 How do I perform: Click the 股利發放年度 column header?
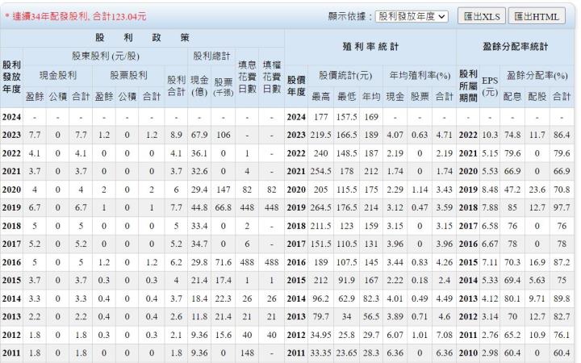pos(11,77)
